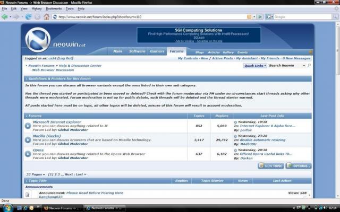Screen dimensions: 340x212
Task: Open the announcement document icon
Action: (27, 195)
